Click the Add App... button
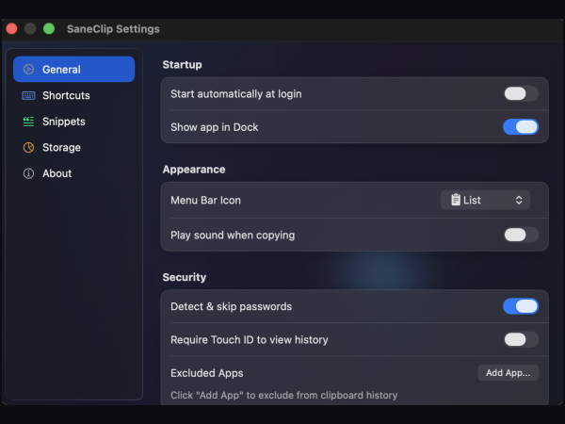 click(x=508, y=373)
